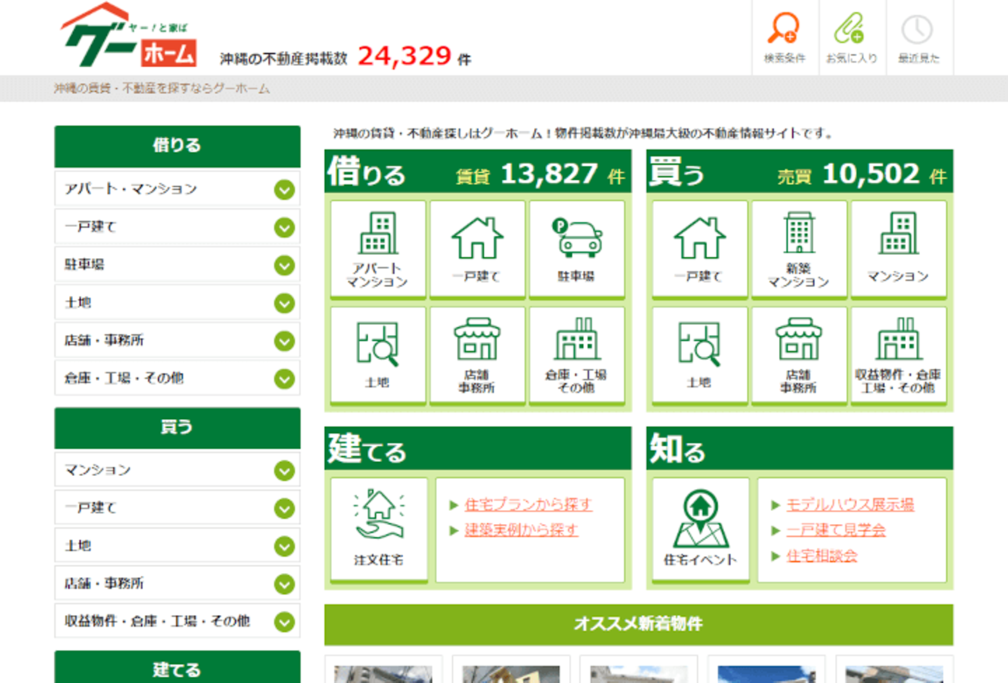Expand アパート・マンション in 借りる sidebar
The width and height of the screenshot is (1008, 683).
coord(177,189)
